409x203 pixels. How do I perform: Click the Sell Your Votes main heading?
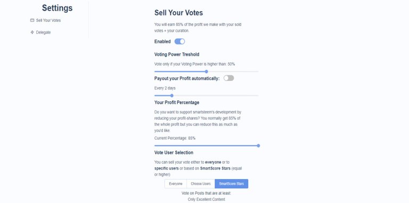tap(179, 13)
